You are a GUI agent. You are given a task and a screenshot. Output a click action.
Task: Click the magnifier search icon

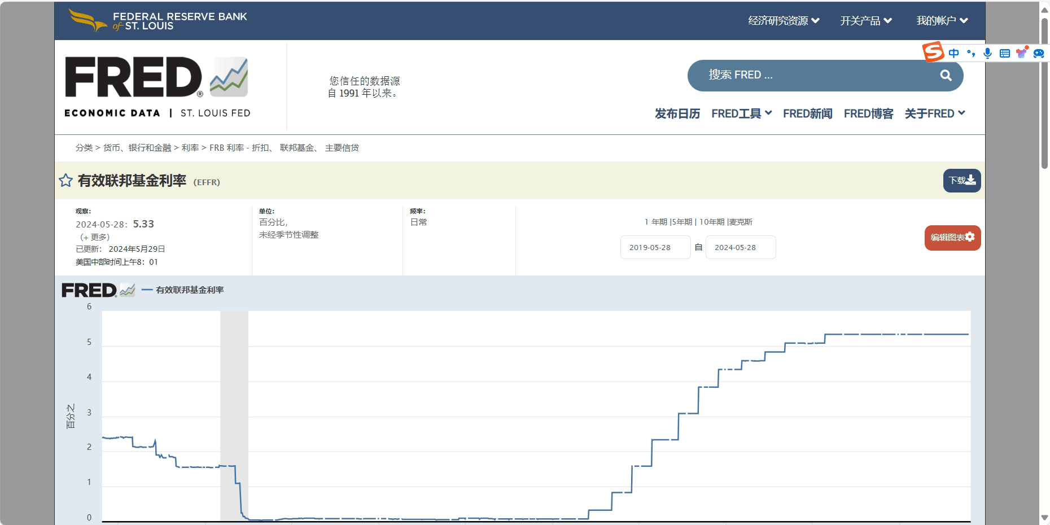[946, 76]
